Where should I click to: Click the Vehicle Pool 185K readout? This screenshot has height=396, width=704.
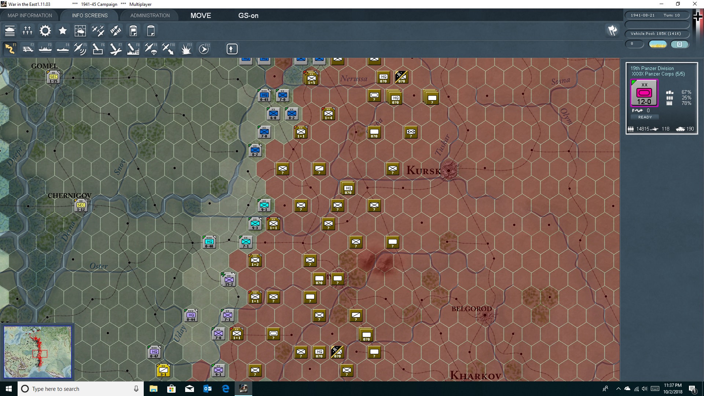pos(657,34)
